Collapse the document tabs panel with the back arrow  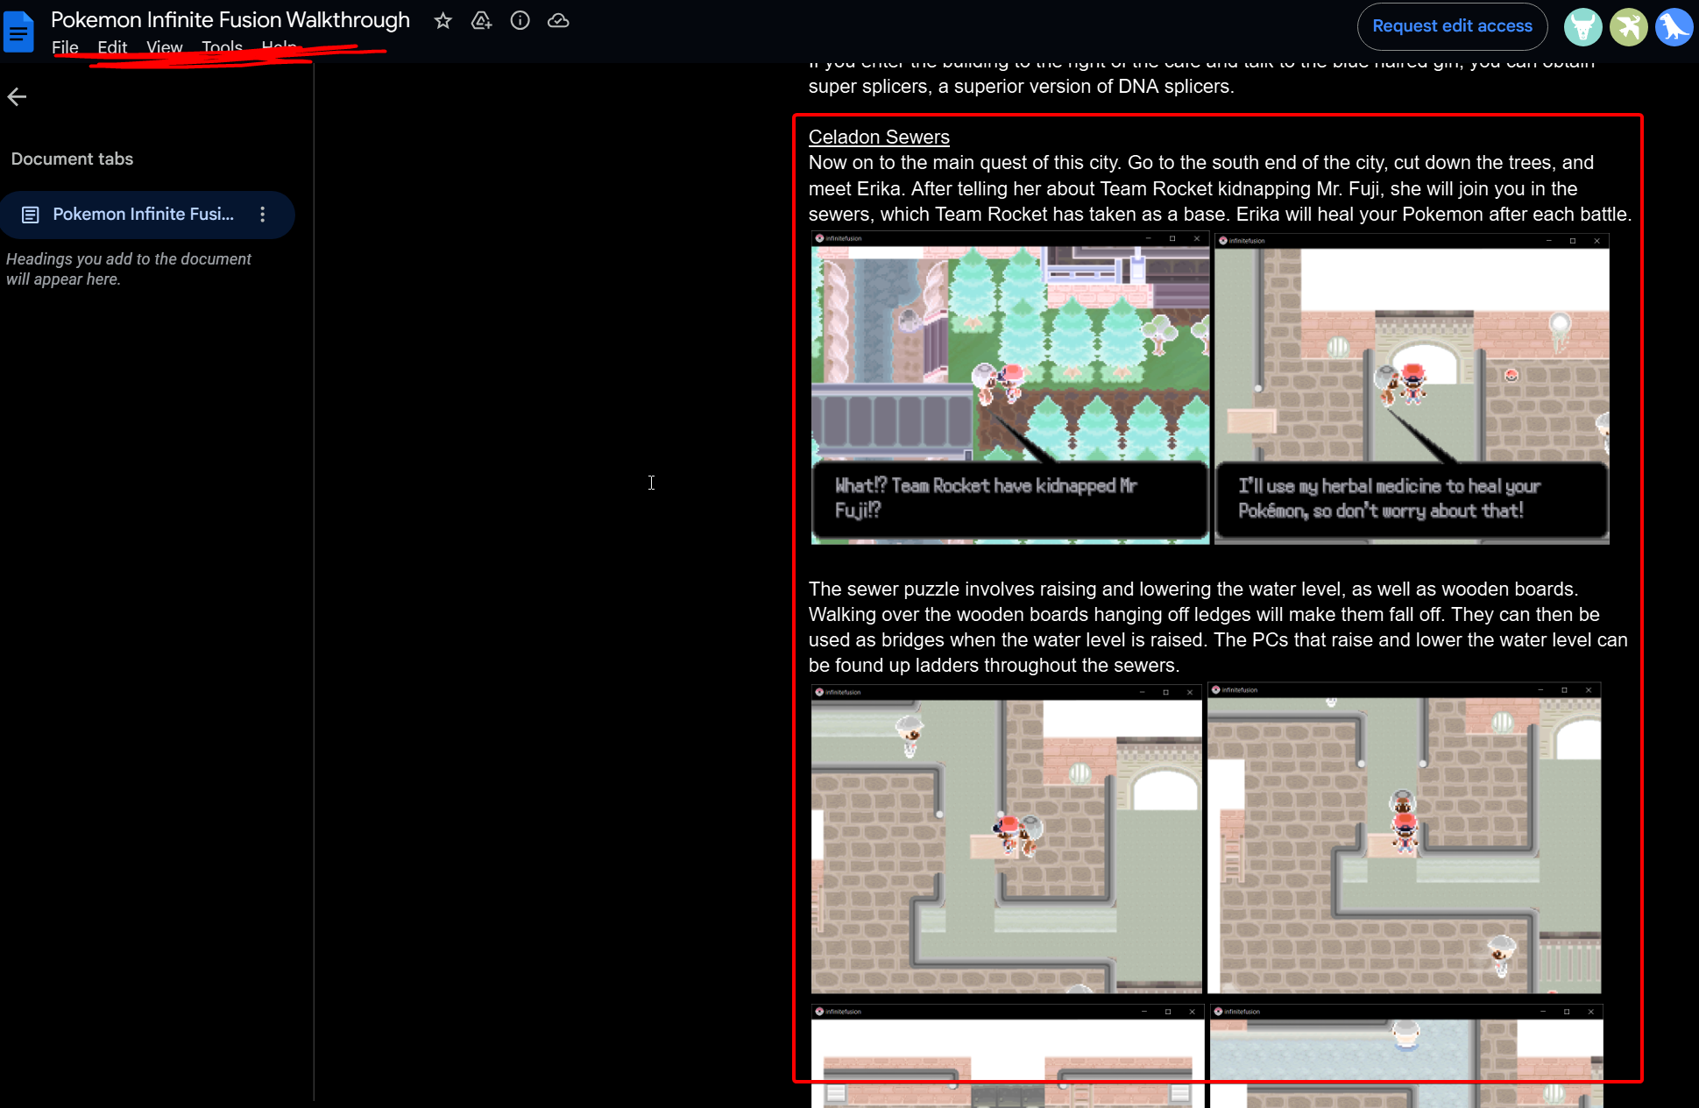[x=17, y=96]
